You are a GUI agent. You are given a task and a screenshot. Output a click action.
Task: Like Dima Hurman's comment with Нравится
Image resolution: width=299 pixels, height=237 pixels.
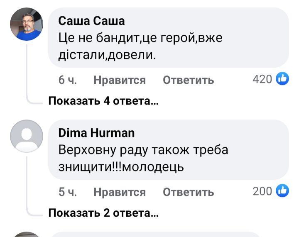[x=120, y=192]
